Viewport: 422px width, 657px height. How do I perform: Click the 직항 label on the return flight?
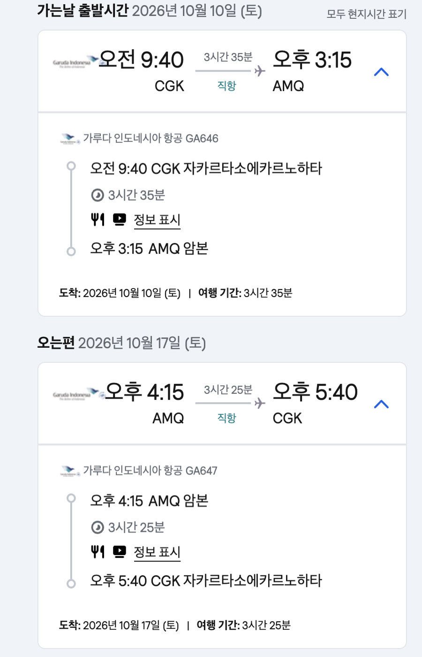pyautogui.click(x=227, y=418)
